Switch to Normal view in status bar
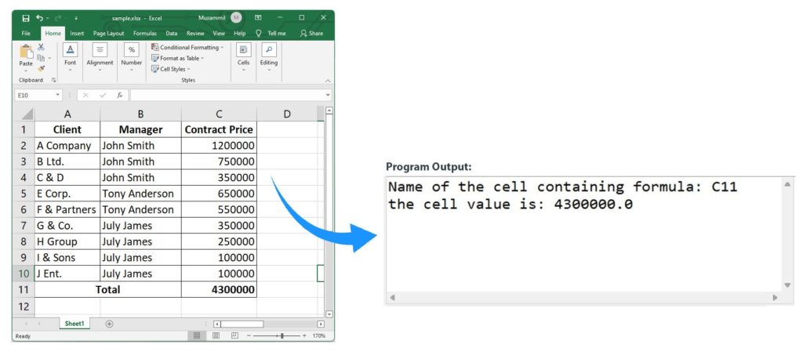 (x=197, y=335)
